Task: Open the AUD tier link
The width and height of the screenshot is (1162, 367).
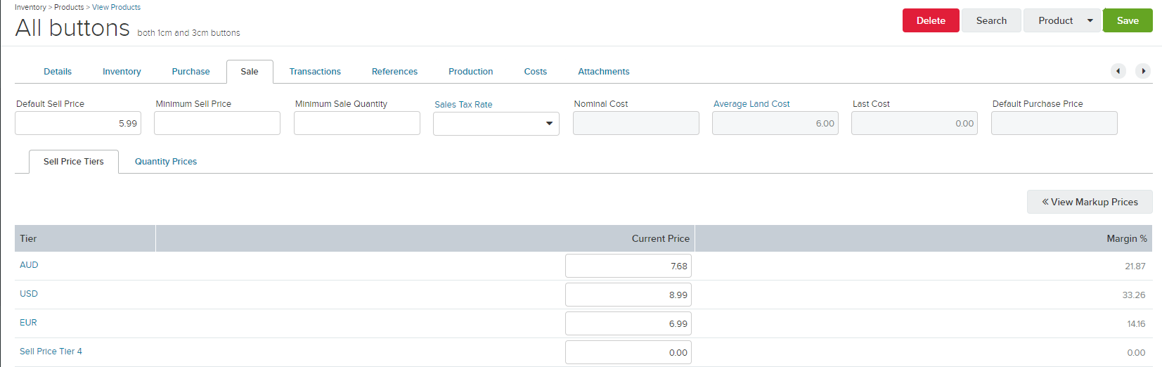Action: tap(29, 265)
